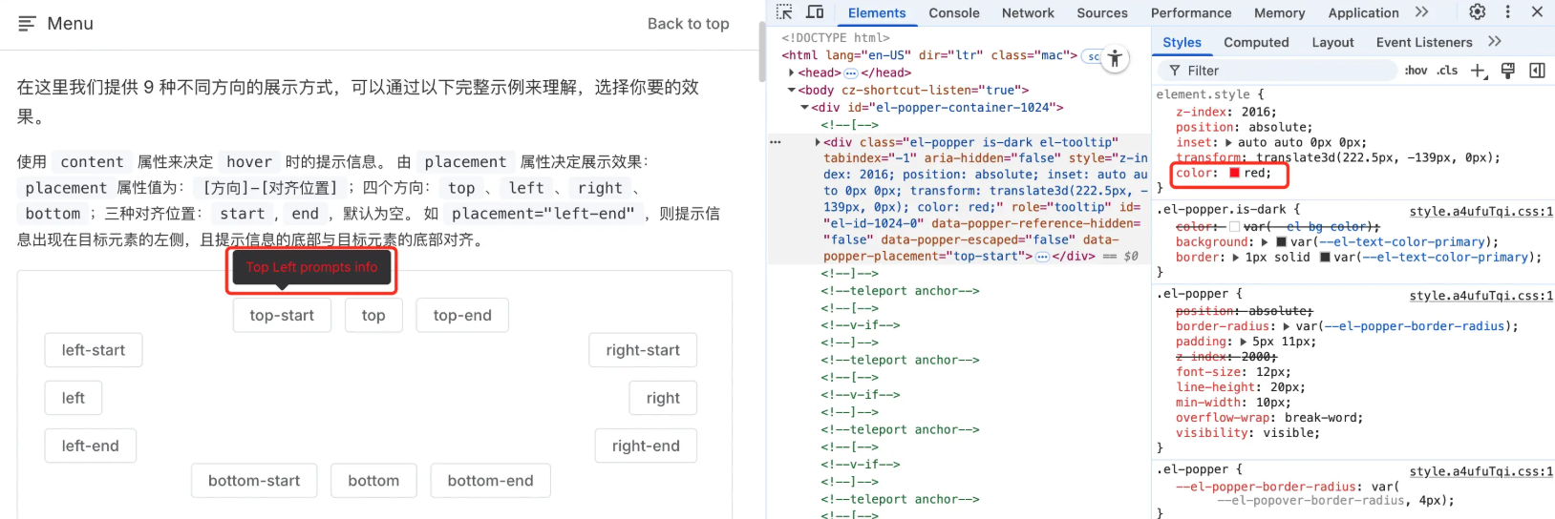Collapse the body element node

tap(791, 90)
